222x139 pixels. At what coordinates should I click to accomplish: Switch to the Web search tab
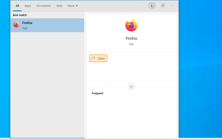point(59,6)
